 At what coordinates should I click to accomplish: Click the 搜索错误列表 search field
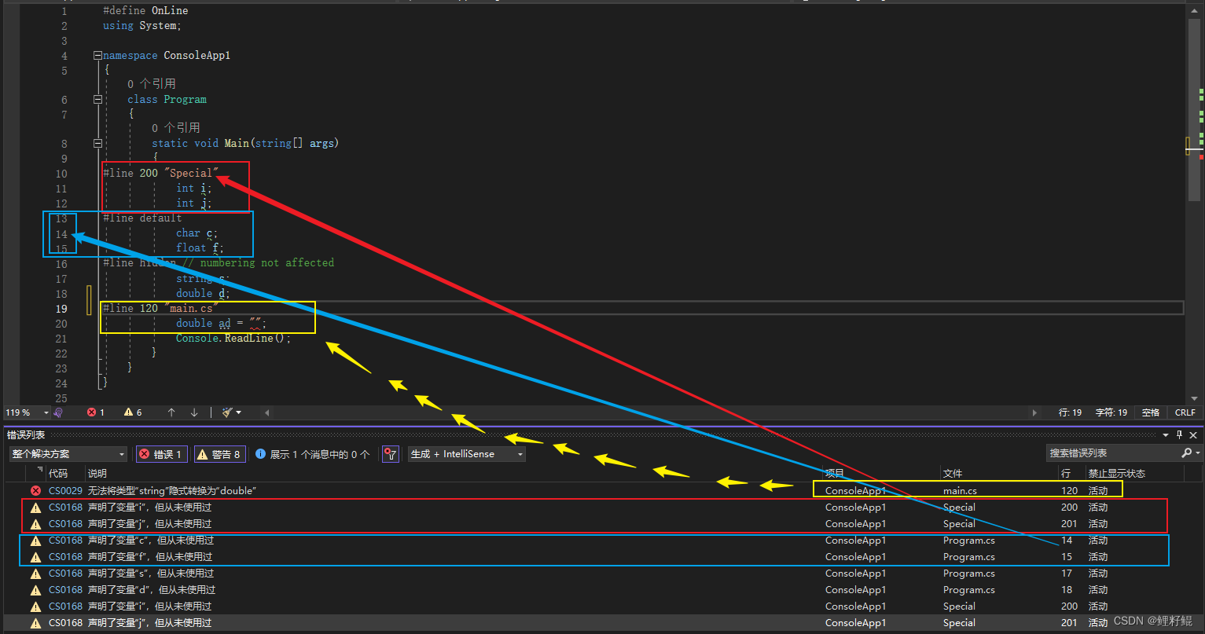click(1113, 453)
